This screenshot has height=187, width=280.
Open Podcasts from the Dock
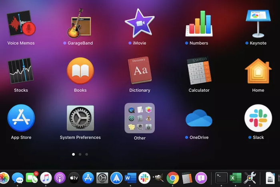tap(60, 178)
